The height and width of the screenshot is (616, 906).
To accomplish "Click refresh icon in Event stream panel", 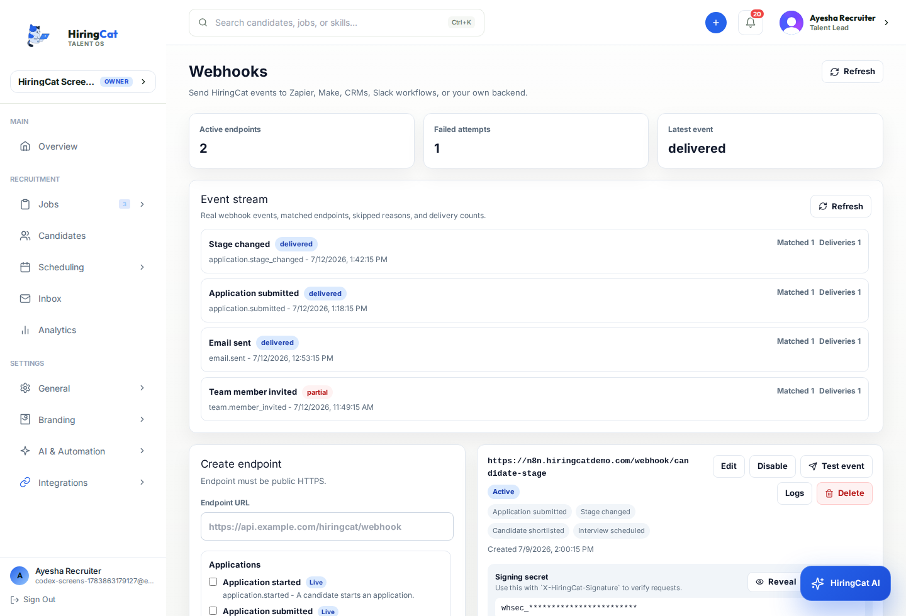I will [x=823, y=206].
